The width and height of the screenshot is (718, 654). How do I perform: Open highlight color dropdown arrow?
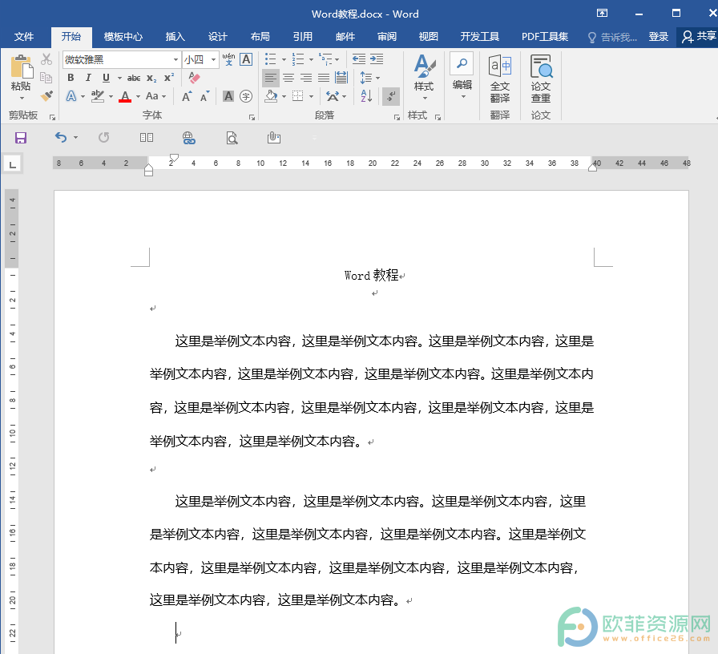111,97
